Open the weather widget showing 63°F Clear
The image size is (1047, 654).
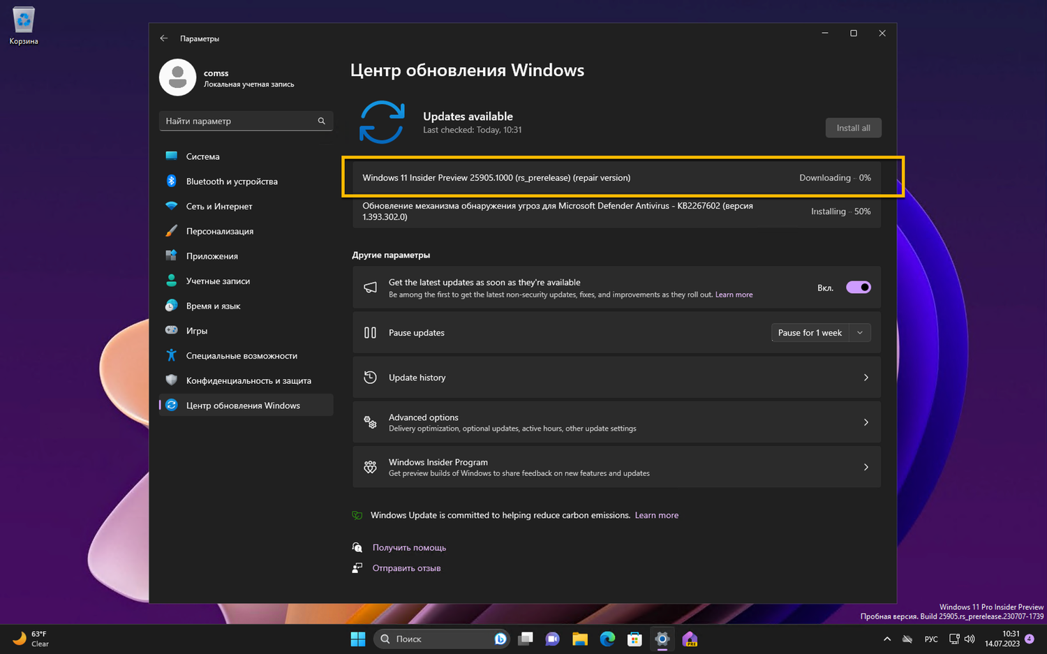pyautogui.click(x=31, y=639)
